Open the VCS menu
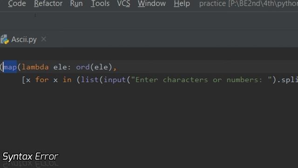Image resolution: width=298 pixels, height=168 pixels. pos(123,3)
